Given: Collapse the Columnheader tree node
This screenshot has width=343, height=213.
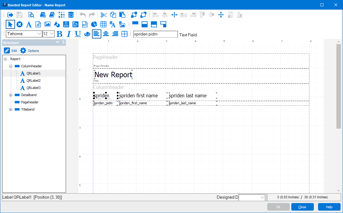Looking at the screenshot, I should click(11, 66).
